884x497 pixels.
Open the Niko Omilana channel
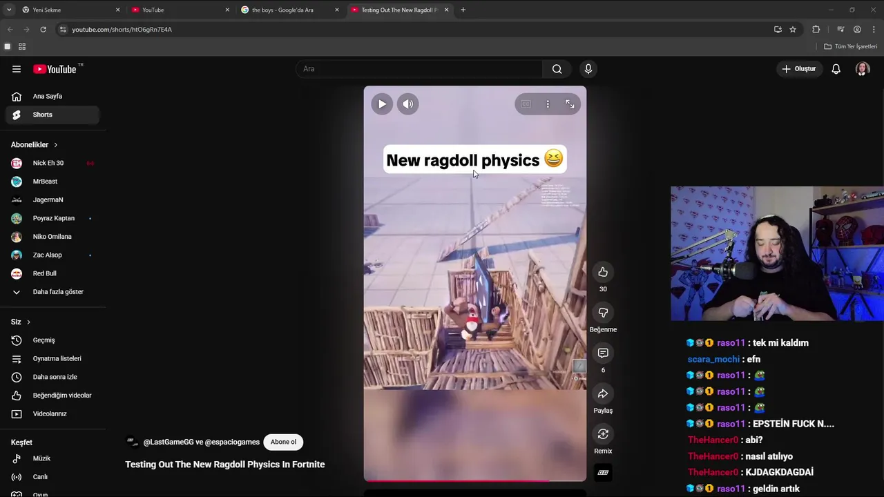(x=52, y=237)
